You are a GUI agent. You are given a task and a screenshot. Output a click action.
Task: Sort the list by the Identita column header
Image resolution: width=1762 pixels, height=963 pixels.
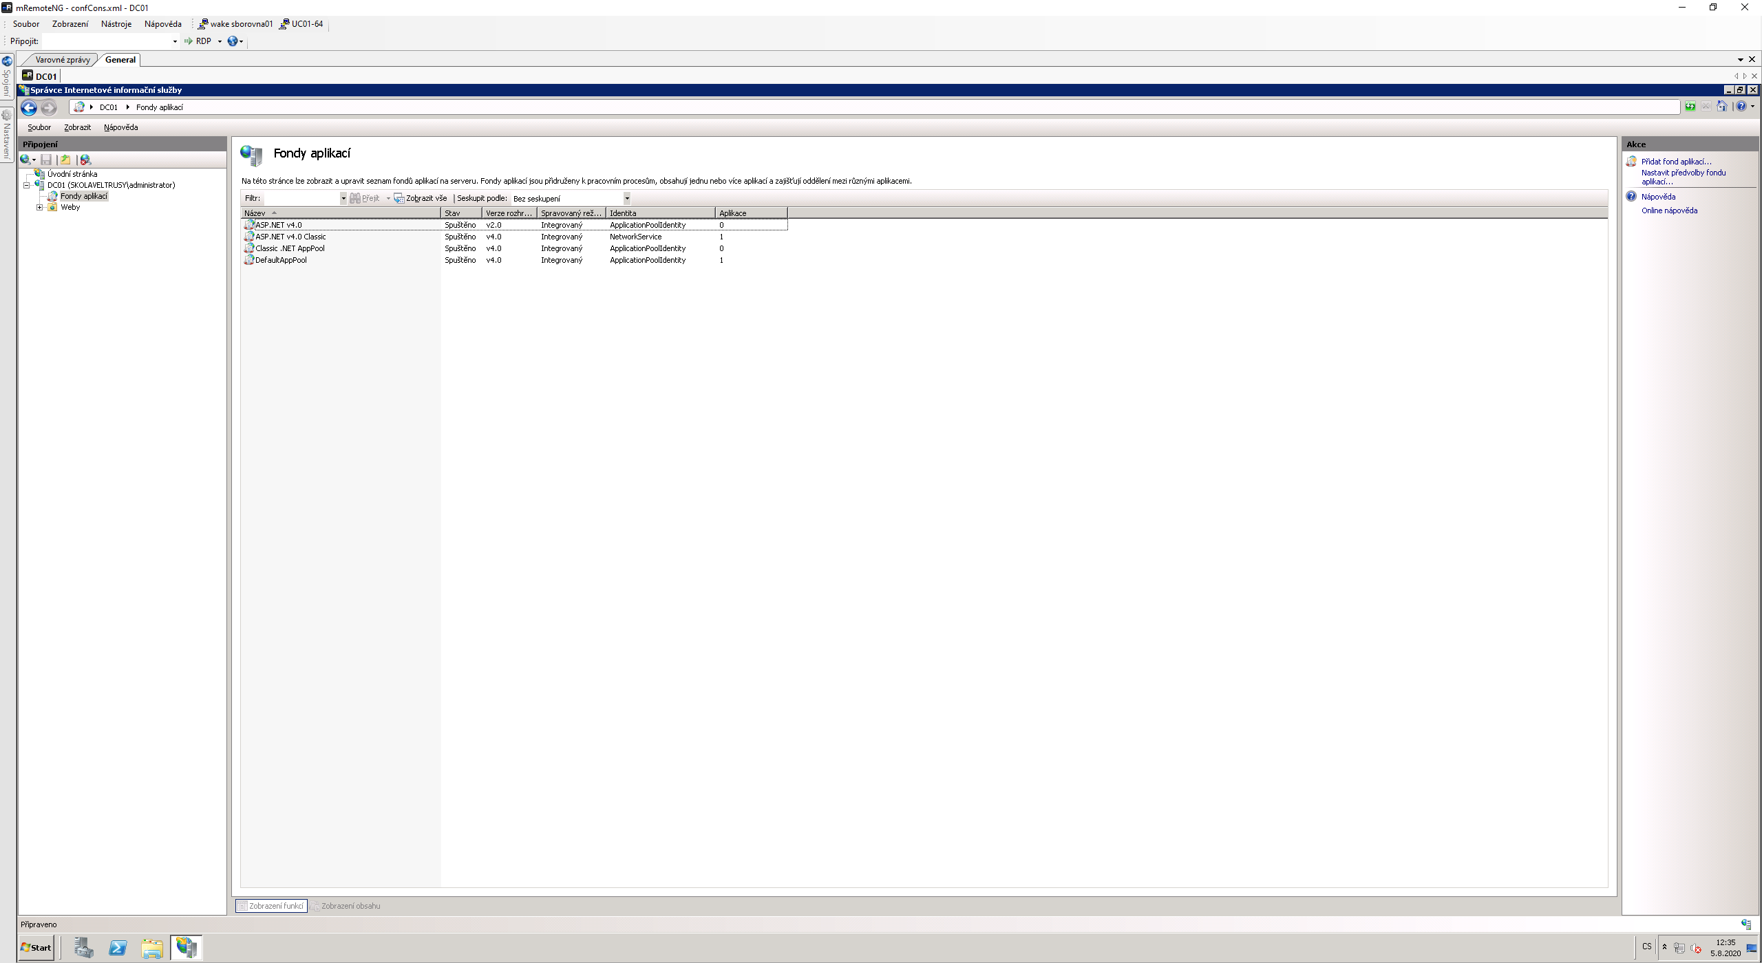coord(659,213)
